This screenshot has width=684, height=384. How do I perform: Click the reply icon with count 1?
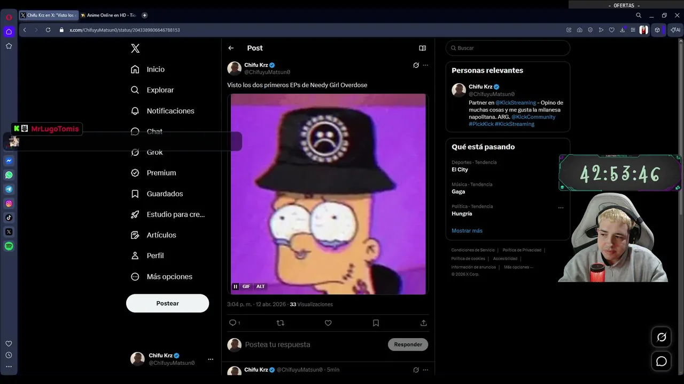pos(234,323)
